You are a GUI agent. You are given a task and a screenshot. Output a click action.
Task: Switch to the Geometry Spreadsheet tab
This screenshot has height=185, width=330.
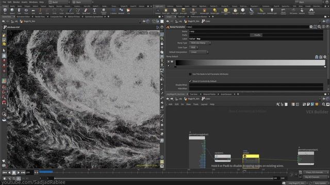click(94, 16)
